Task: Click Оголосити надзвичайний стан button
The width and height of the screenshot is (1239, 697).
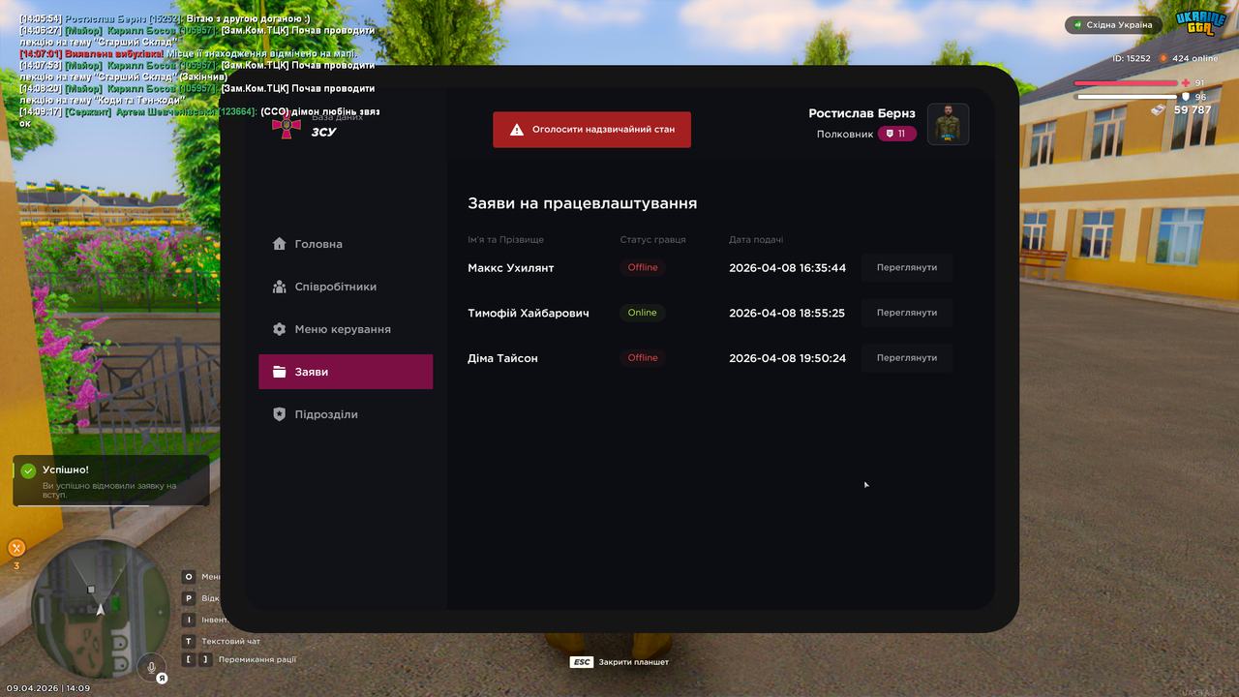Action: tap(591, 129)
